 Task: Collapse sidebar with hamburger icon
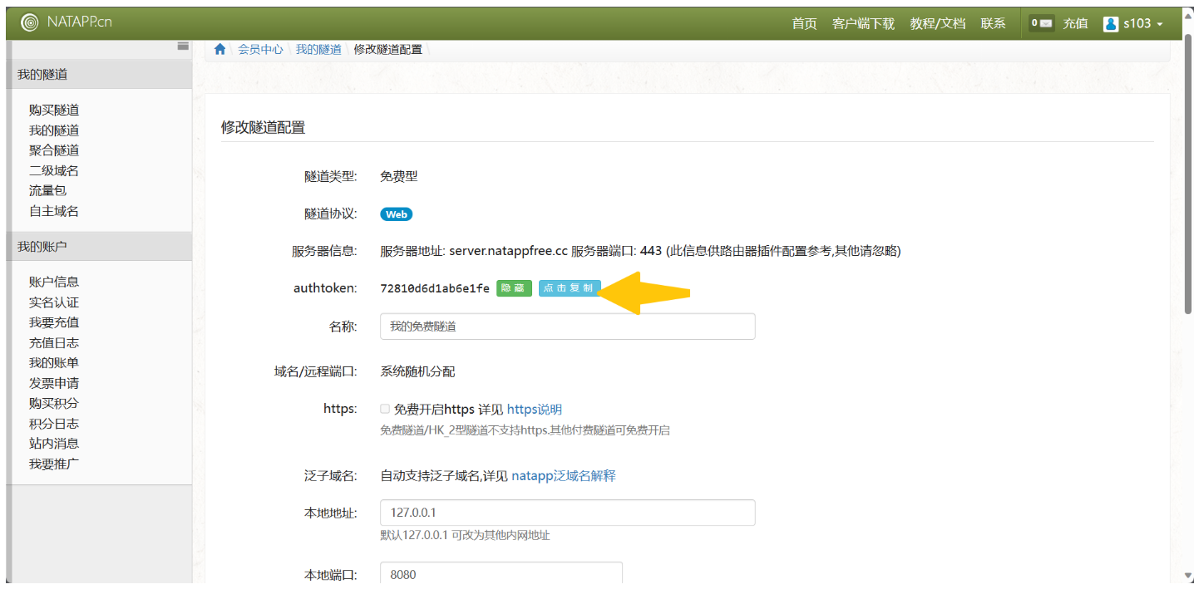pos(183,46)
